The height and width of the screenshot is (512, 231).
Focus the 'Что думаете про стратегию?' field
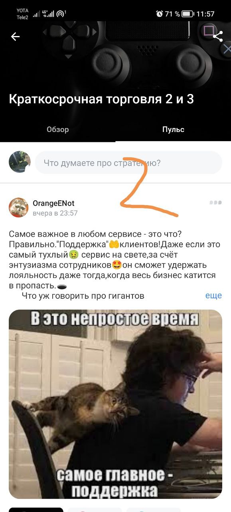click(128, 162)
